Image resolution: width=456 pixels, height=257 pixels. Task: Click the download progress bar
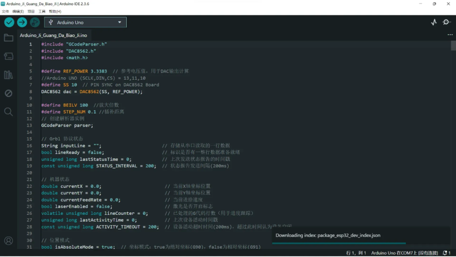pos(339,243)
